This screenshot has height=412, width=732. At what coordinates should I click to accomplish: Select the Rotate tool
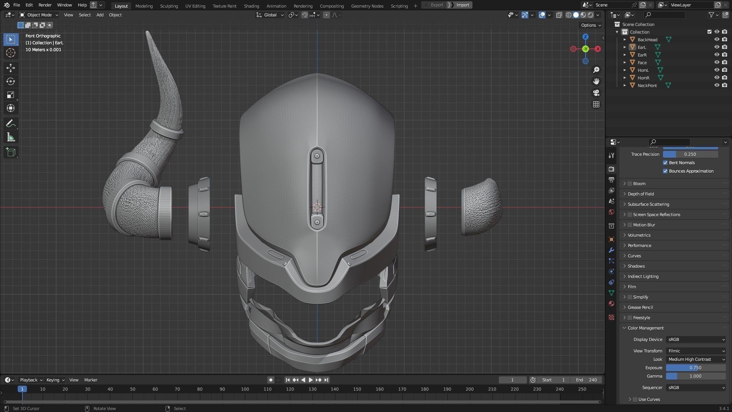11,81
